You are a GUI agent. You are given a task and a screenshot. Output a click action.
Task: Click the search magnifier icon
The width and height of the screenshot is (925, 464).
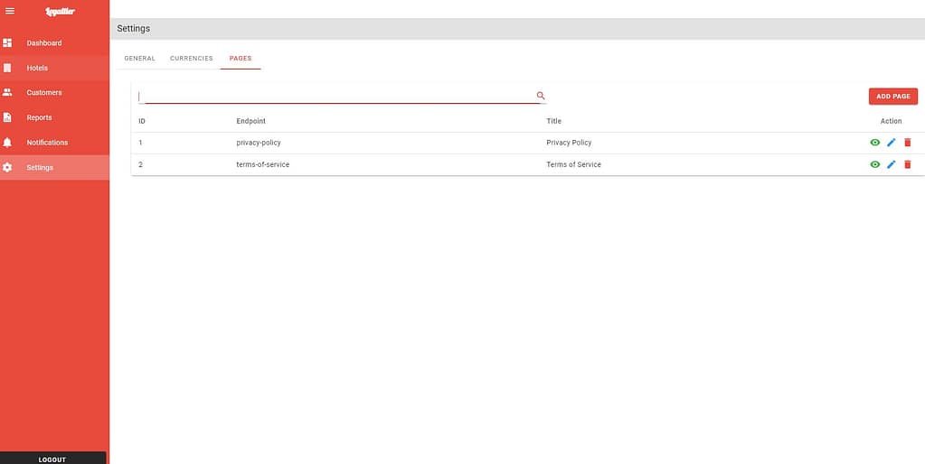click(x=541, y=96)
